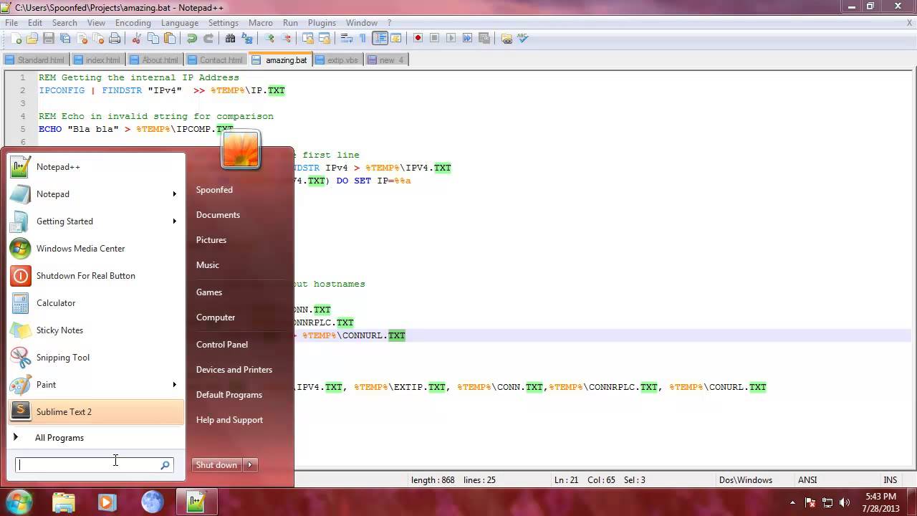
Task: Toggle Word Wrap toolbar button
Action: [x=346, y=39]
